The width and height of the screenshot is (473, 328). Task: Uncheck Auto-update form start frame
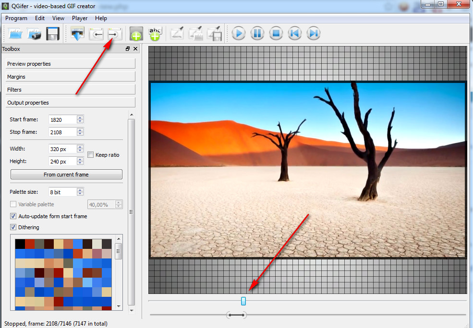13,216
